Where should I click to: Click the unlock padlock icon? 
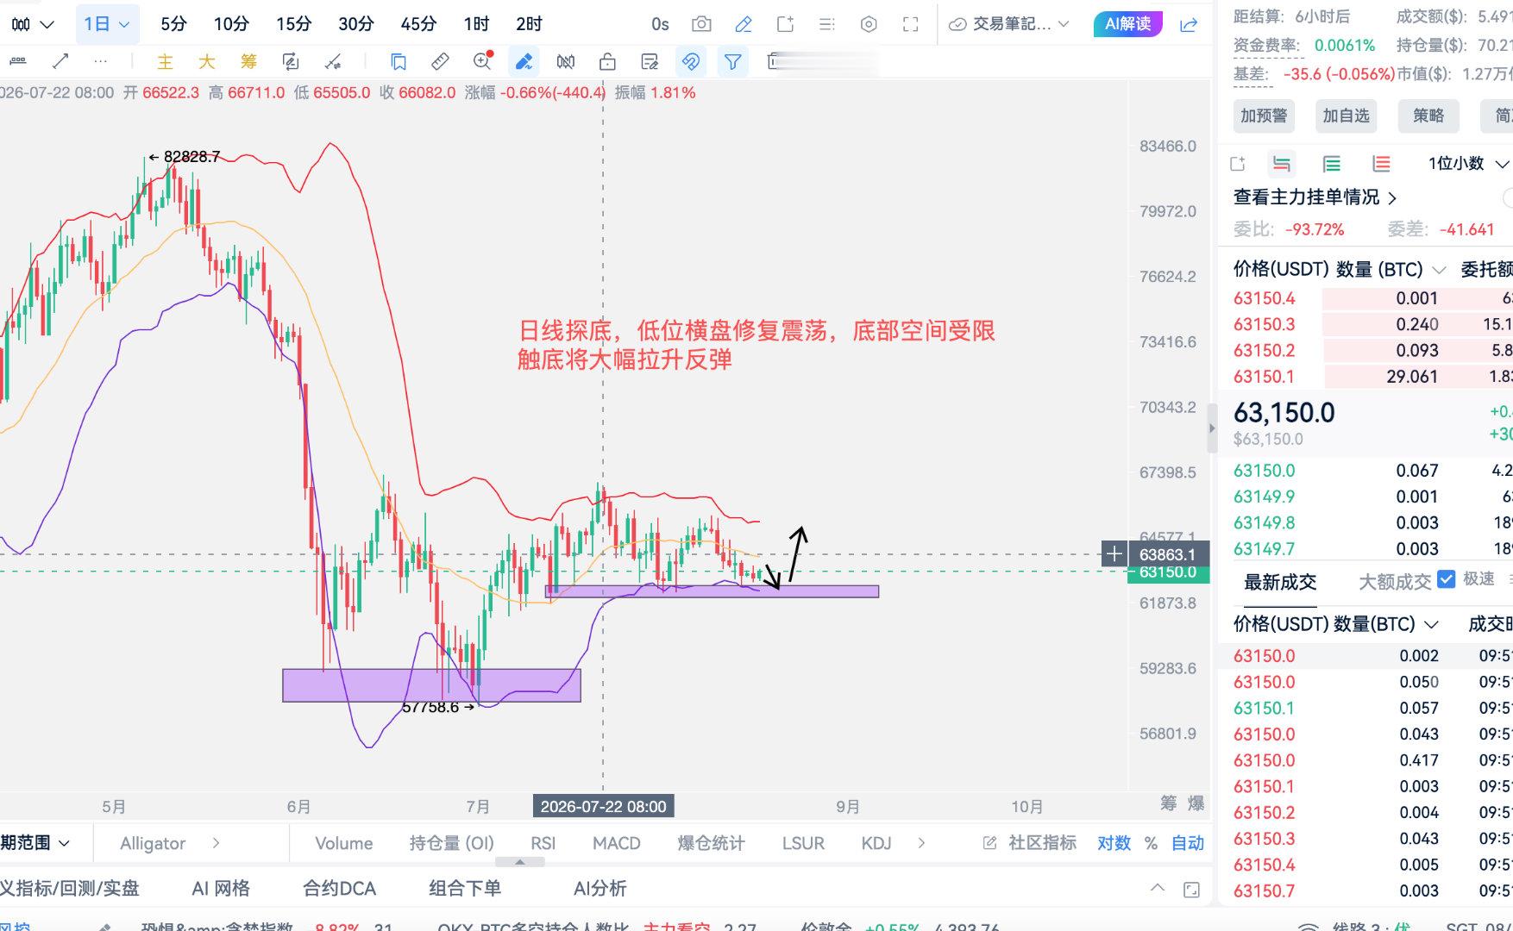pos(607,61)
